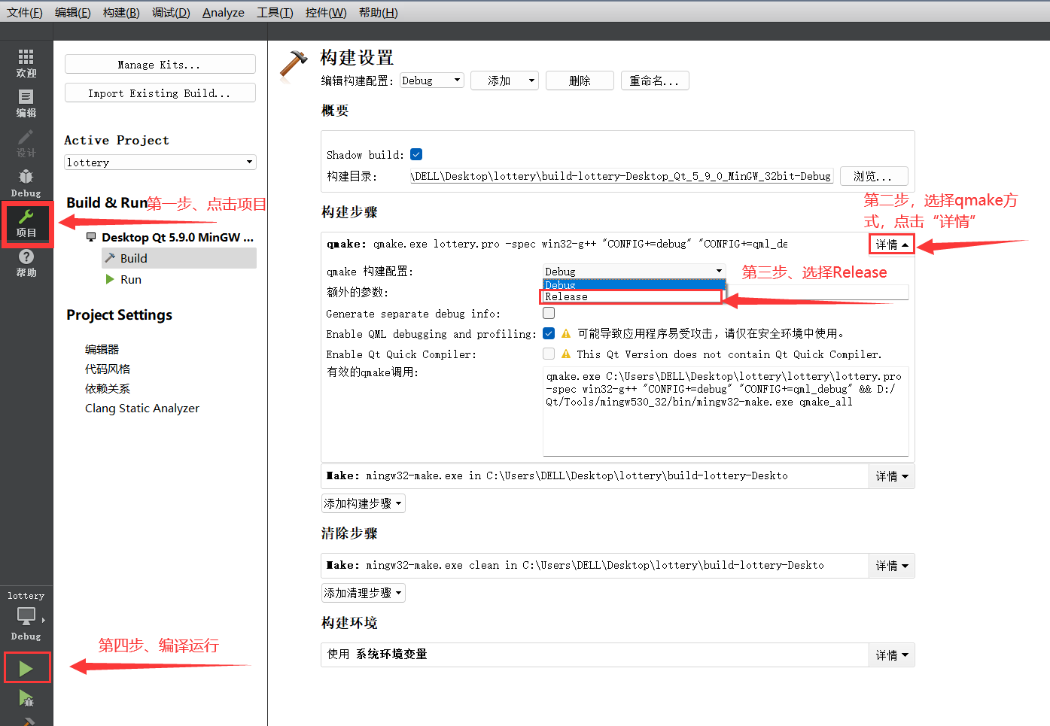Open the lottery kit selector monitor icon
This screenshot has width=1050, height=726.
point(26,616)
